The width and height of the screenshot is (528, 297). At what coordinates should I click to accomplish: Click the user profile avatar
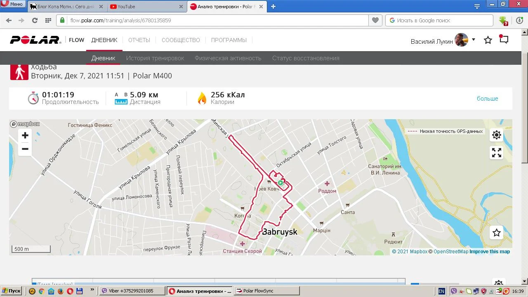click(x=462, y=40)
